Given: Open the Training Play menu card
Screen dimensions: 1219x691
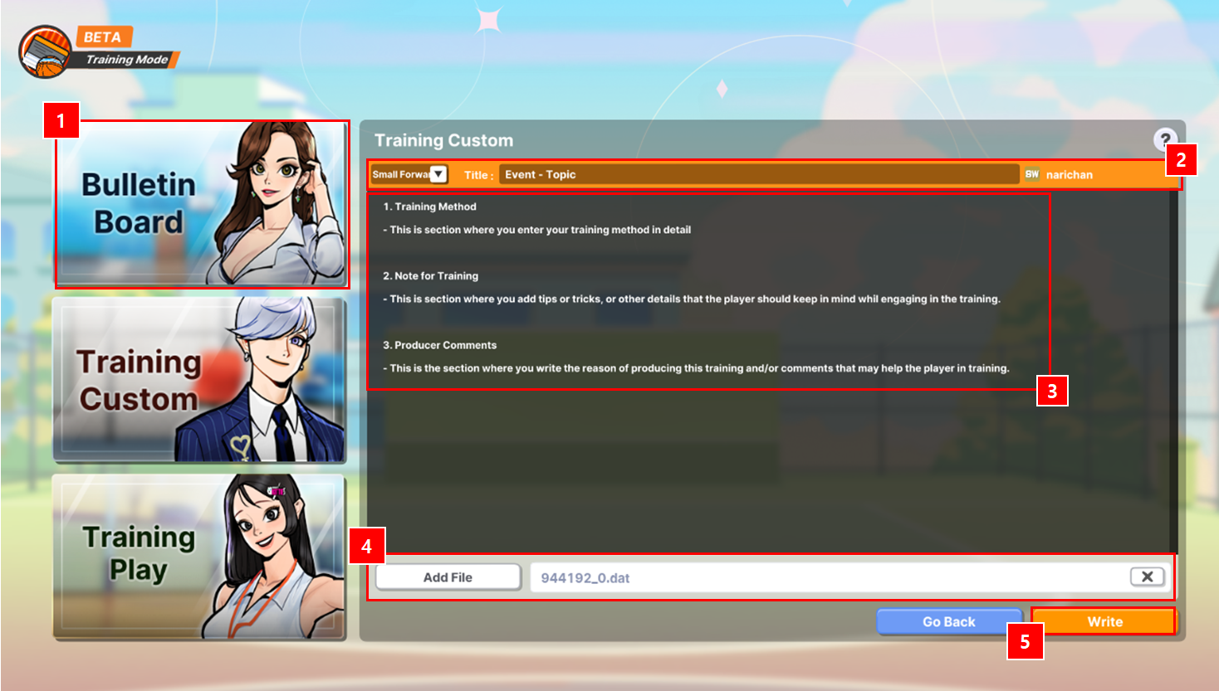Looking at the screenshot, I should pyautogui.click(x=199, y=557).
